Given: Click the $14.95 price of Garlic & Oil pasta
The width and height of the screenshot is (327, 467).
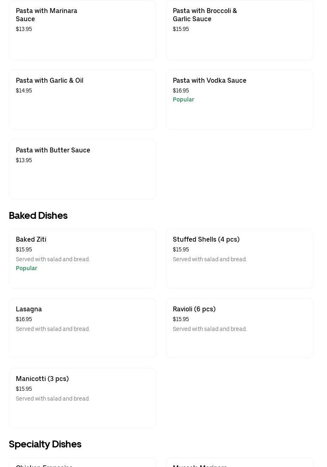Looking at the screenshot, I should click(x=24, y=91).
